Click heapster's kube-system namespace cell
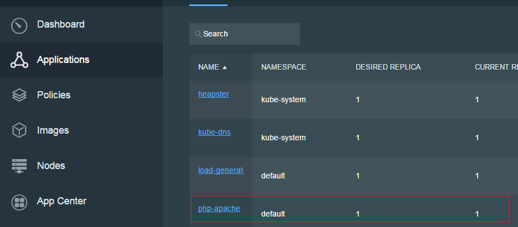The image size is (518, 227). pos(283,99)
